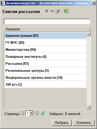The width and height of the screenshot is (97, 129).
Task: Select the ГУ МЧС (80) row
Action: 45,42
